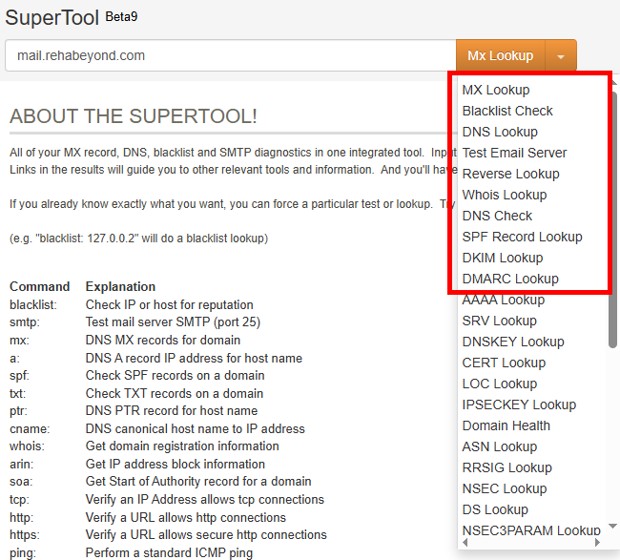Select MX Lookup from the dropdown list
Viewport: 620px width, 560px height.
(495, 90)
